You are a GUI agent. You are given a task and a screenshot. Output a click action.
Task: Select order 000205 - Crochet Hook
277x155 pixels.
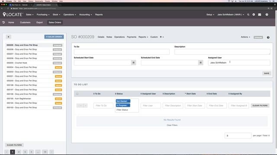tap(34, 63)
